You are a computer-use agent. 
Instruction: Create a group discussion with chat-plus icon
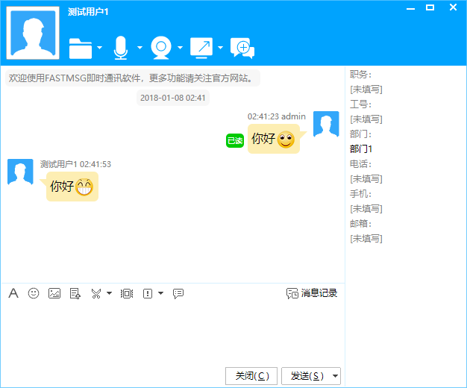click(242, 48)
